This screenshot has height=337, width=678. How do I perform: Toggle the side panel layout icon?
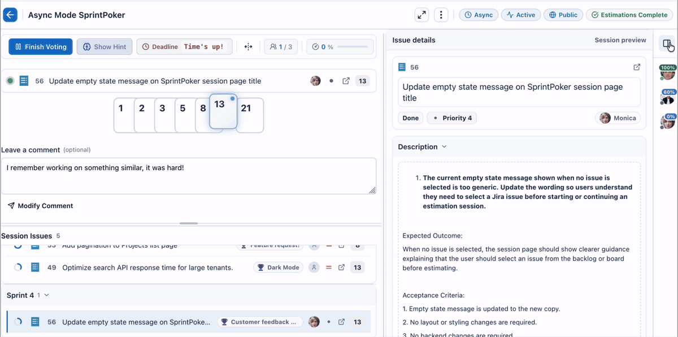(x=668, y=44)
